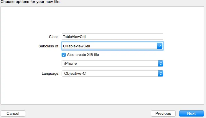Open the iPhone device popup menu
The width and height of the screenshot is (206, 118).
(x=110, y=64)
